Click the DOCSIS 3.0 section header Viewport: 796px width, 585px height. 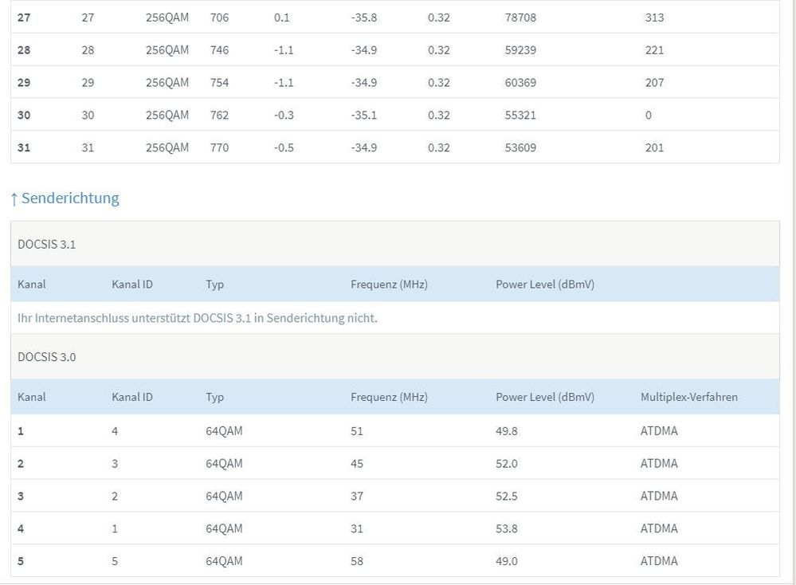[395, 356]
